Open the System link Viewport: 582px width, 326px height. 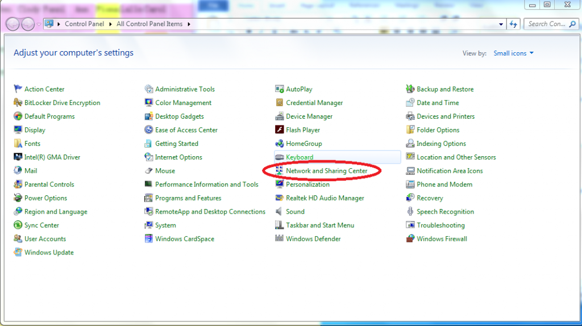[x=165, y=225]
